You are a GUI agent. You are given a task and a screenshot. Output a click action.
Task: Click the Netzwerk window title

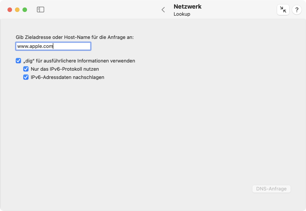187,6
